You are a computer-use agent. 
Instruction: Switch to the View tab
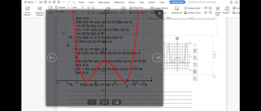click(142, 2)
